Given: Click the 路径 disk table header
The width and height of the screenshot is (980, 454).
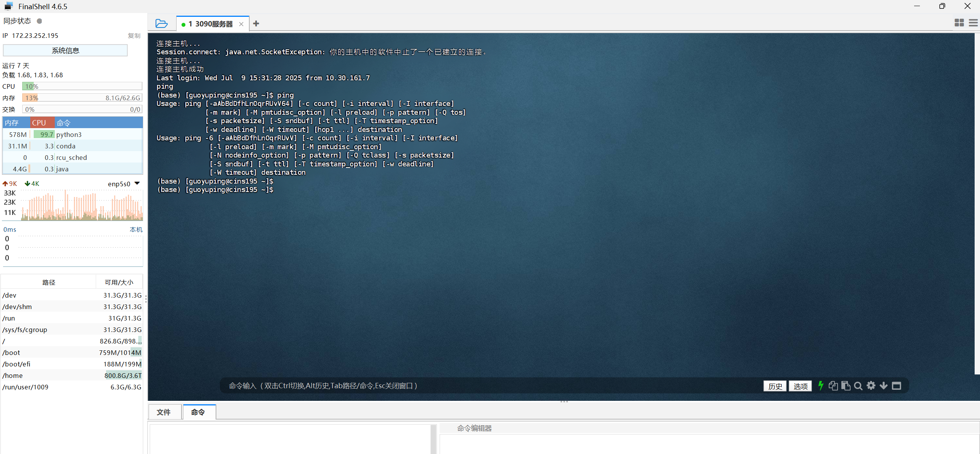Looking at the screenshot, I should pyautogui.click(x=49, y=282).
